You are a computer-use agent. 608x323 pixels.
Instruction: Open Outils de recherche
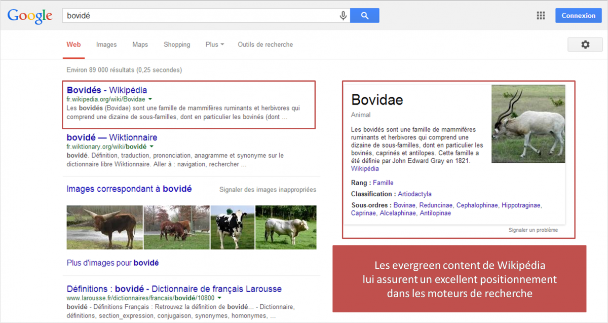coord(265,45)
